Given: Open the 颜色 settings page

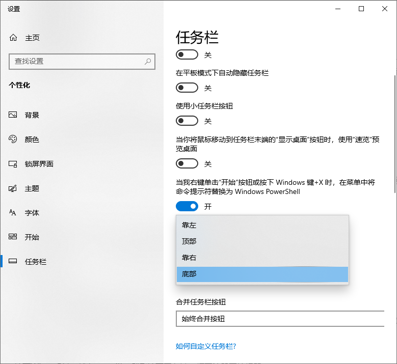Looking at the screenshot, I should tap(32, 139).
